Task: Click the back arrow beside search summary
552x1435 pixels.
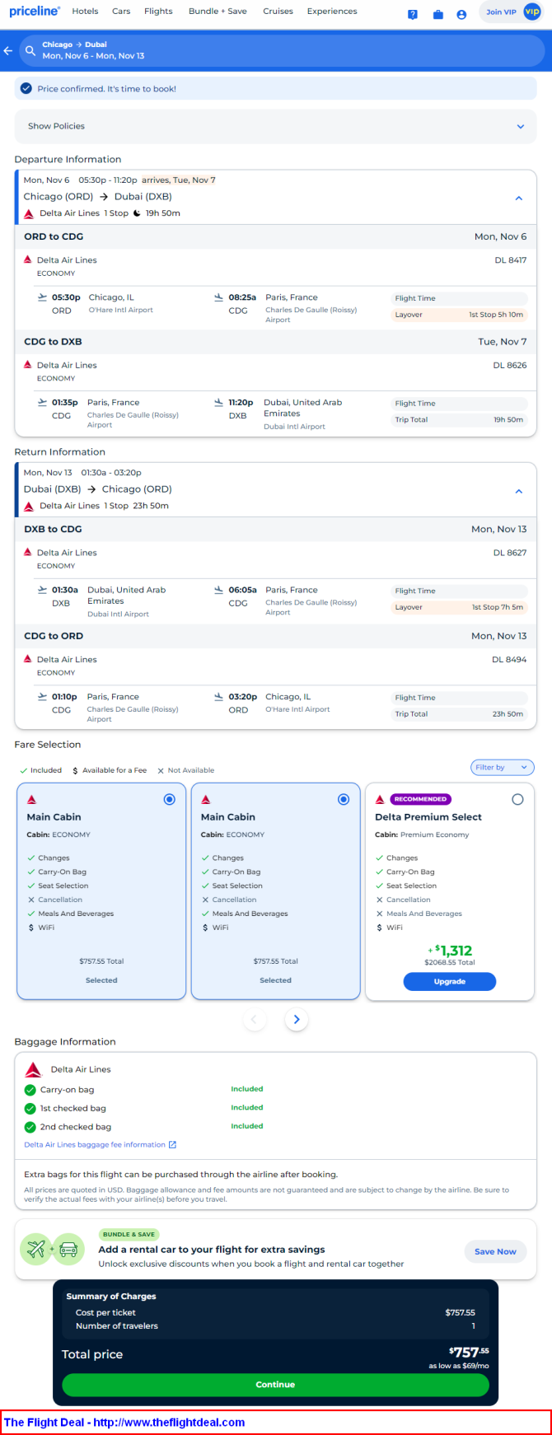Action: (8, 51)
